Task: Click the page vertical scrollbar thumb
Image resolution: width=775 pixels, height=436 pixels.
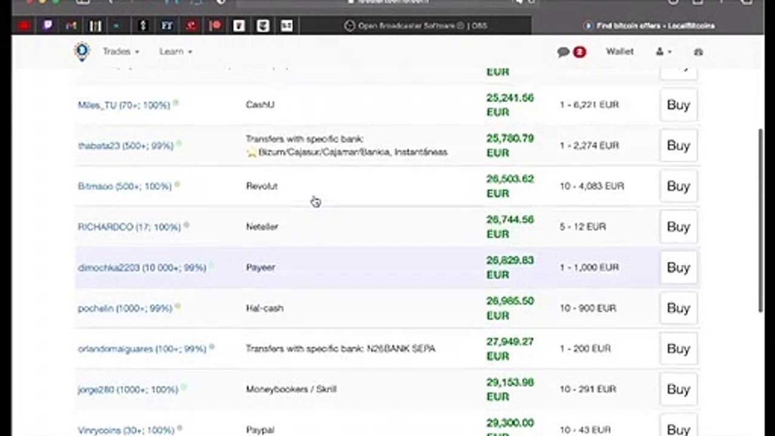Action: [760, 220]
